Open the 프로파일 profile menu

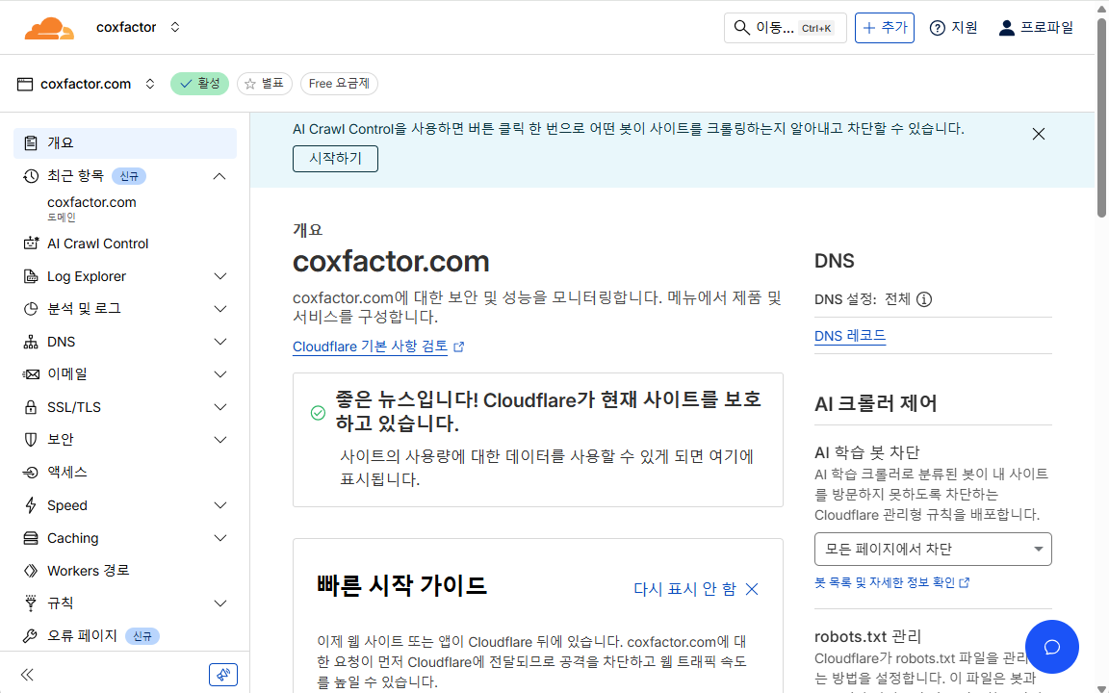click(1036, 28)
